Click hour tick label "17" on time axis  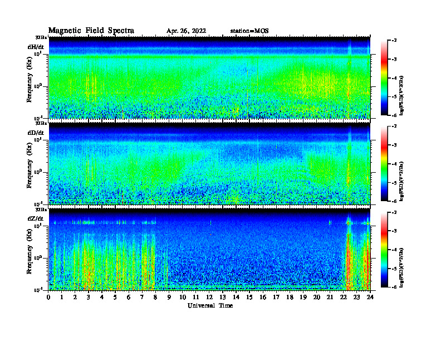(x=276, y=298)
